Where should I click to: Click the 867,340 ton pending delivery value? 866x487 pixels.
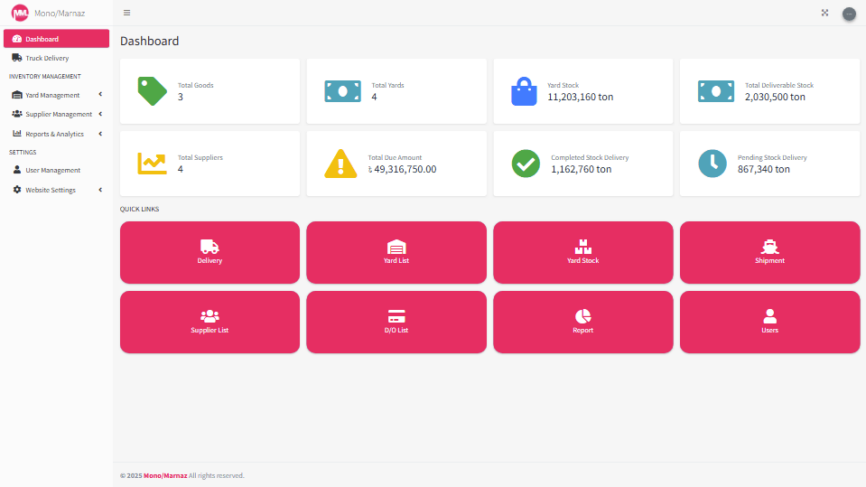coord(763,169)
